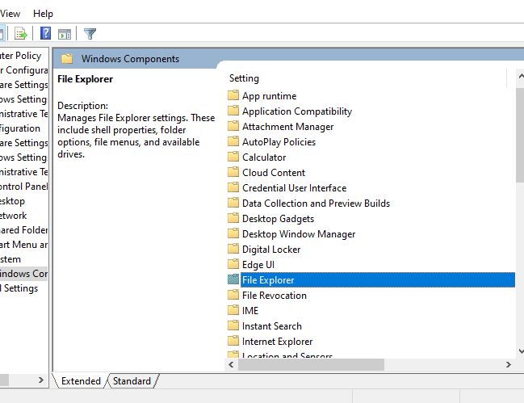The image size is (524, 403).
Task: Select the Edge UI folder icon
Action: tap(233, 264)
